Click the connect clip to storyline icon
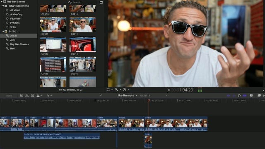The width and height of the screenshot is (265, 149). 22,96
